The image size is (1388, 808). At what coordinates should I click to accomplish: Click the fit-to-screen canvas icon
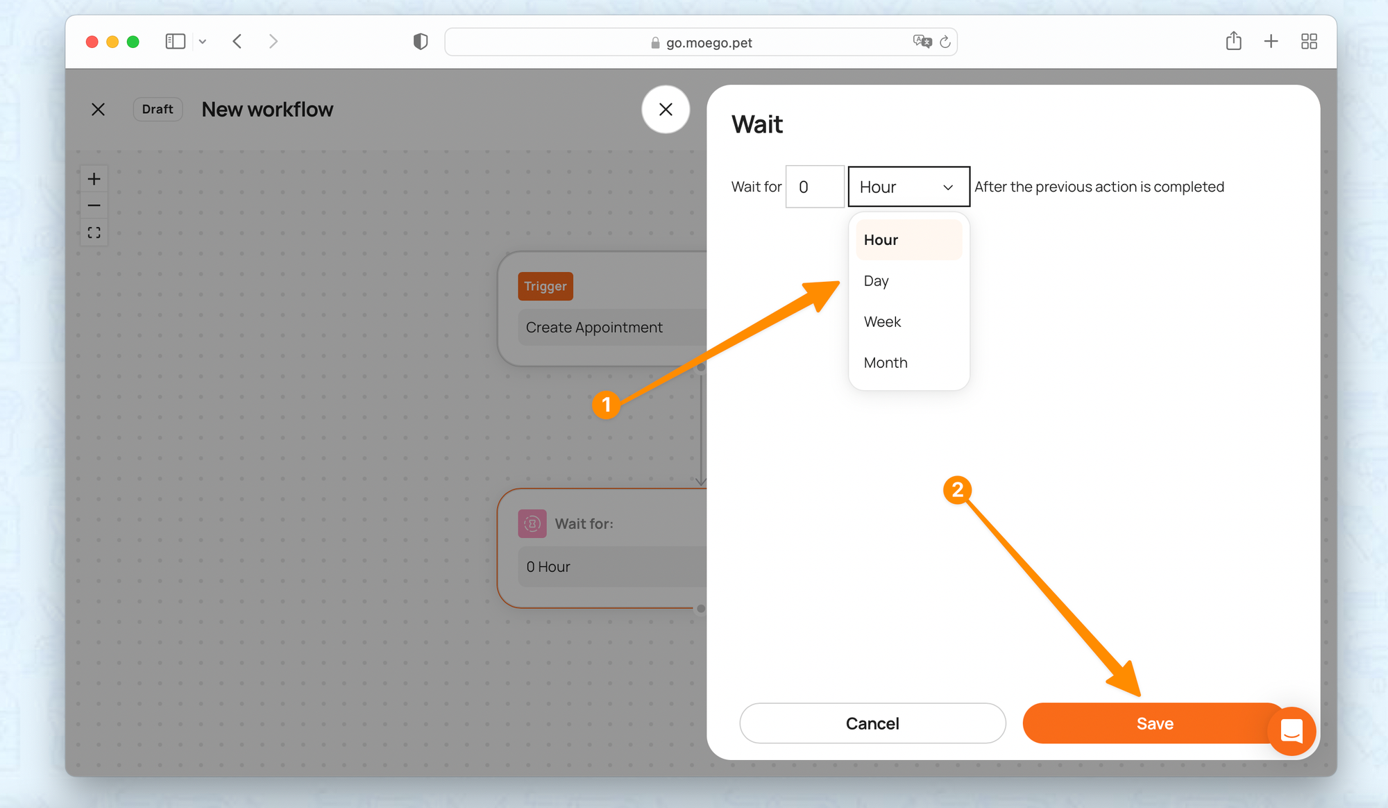coord(94,233)
